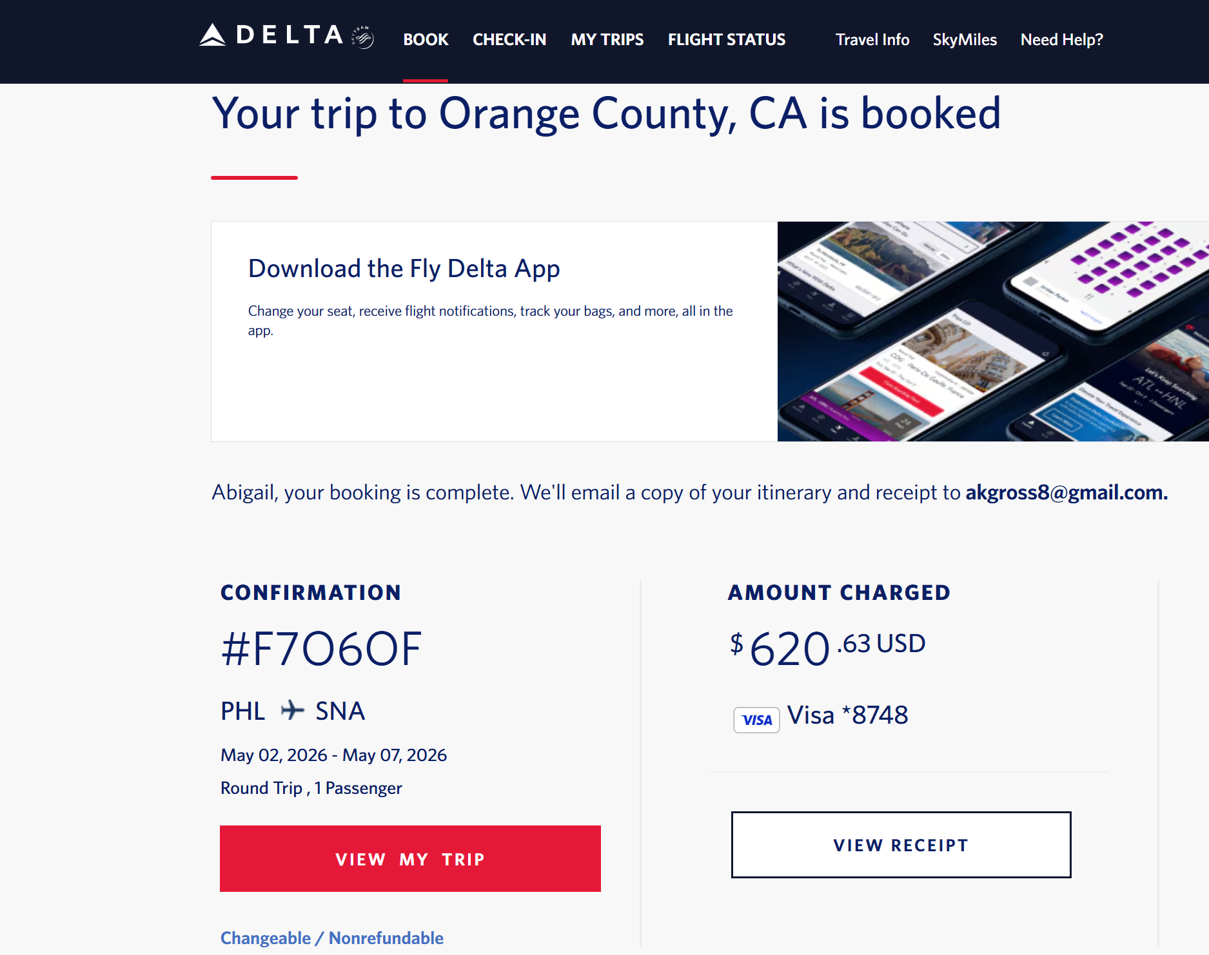Click Need Help? in the header
This screenshot has width=1209, height=955.
point(1061,40)
